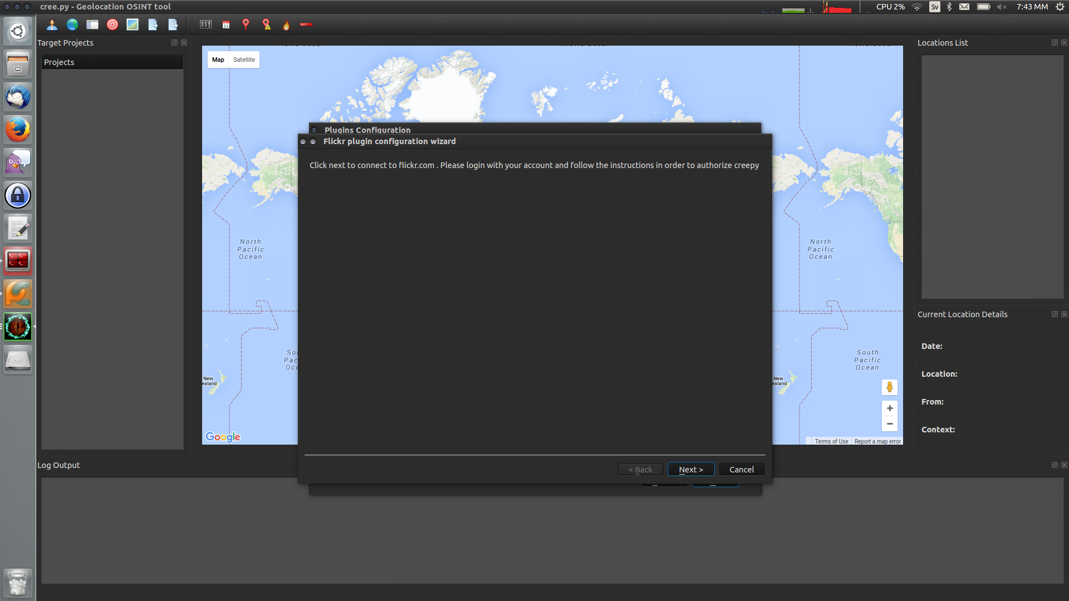Click the map pin with warning icon
1069x601 pixels.
(x=267, y=24)
